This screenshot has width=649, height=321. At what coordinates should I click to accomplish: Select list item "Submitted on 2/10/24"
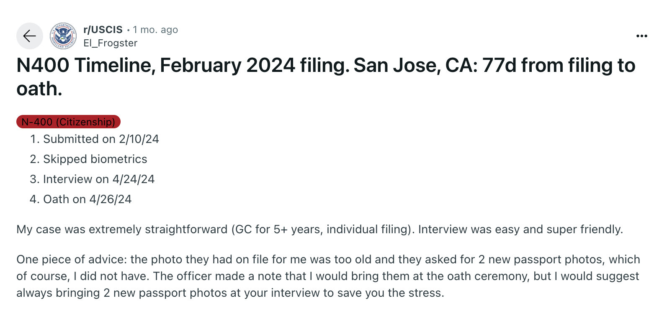coord(101,139)
